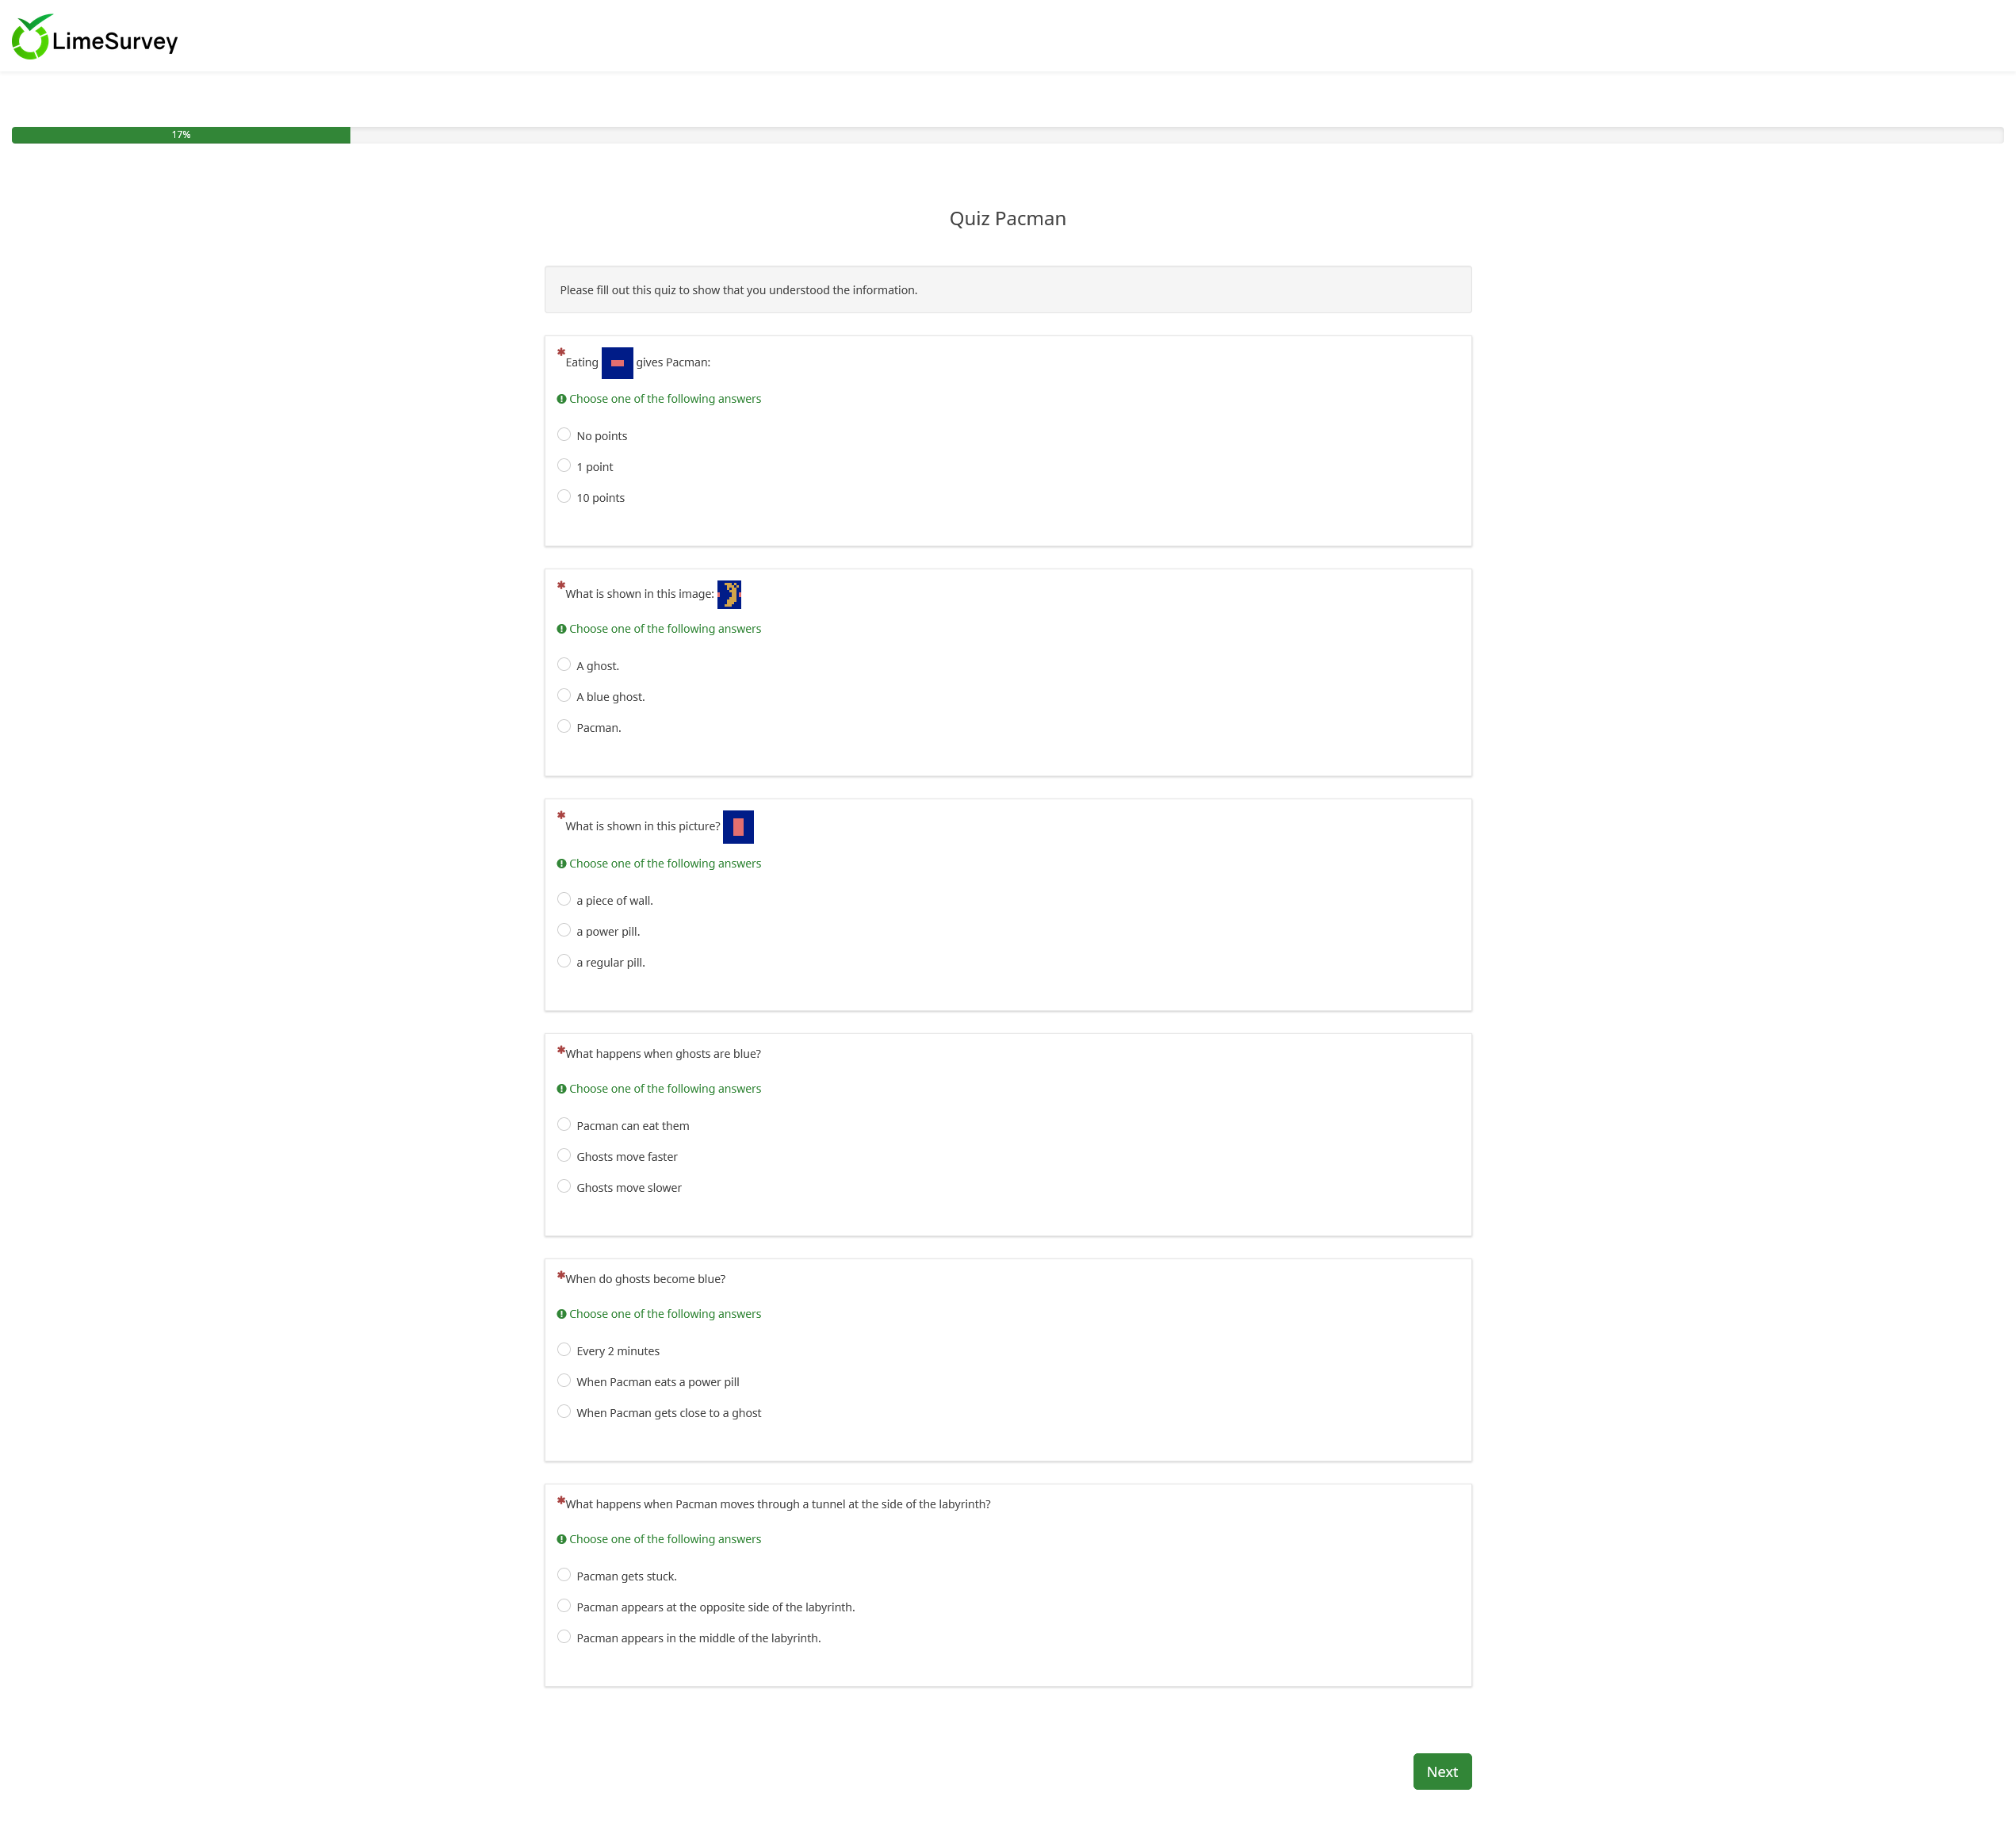Viewport: 2016px width, 1831px height.
Task: Choose 'Pacman gets stuck.' radio button
Action: click(564, 1574)
